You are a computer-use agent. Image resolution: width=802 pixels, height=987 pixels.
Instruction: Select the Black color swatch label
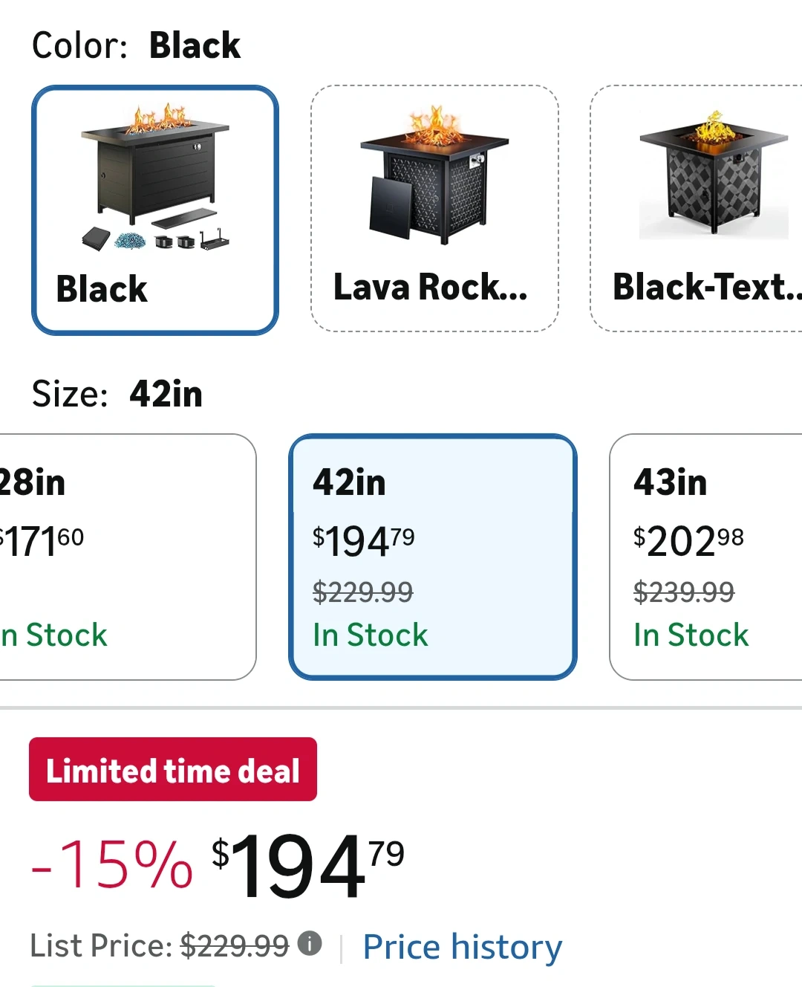(x=102, y=289)
